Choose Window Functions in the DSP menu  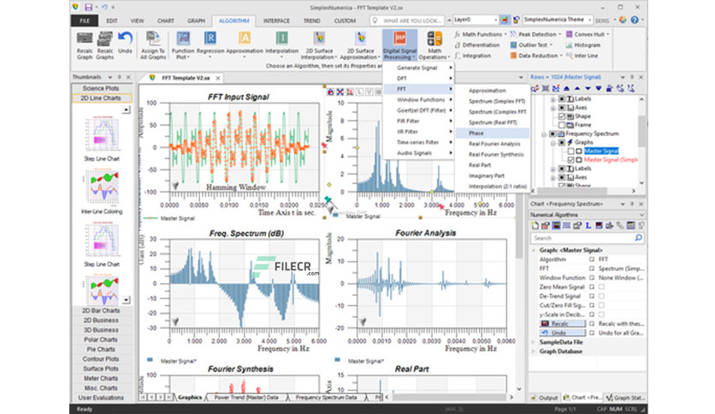[x=419, y=99]
